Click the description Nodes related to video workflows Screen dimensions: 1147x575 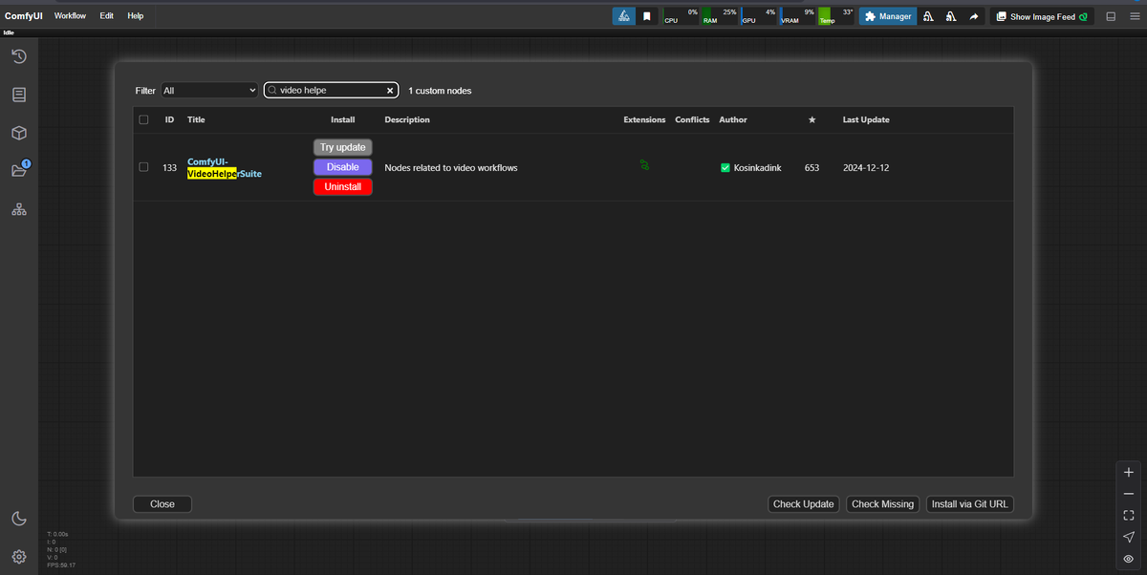(451, 168)
